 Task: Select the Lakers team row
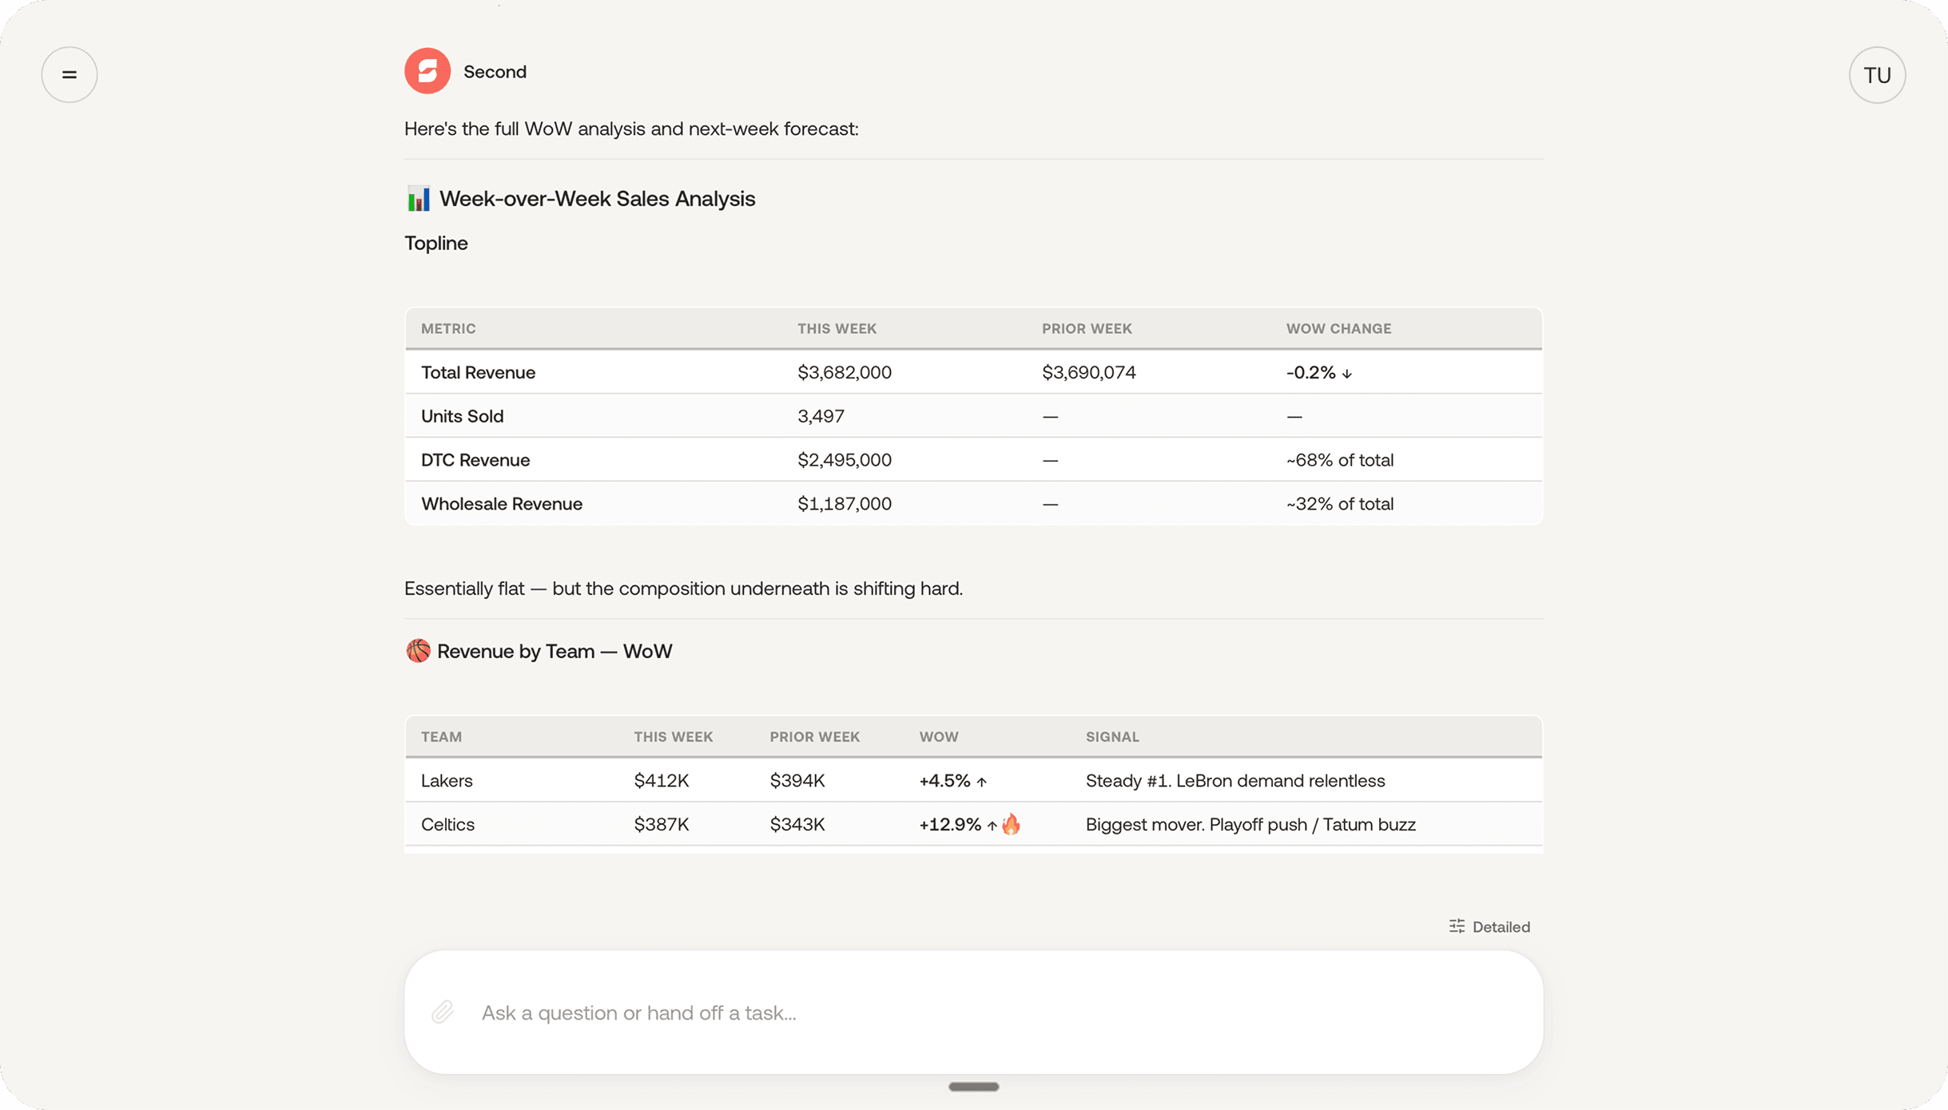[x=447, y=780]
